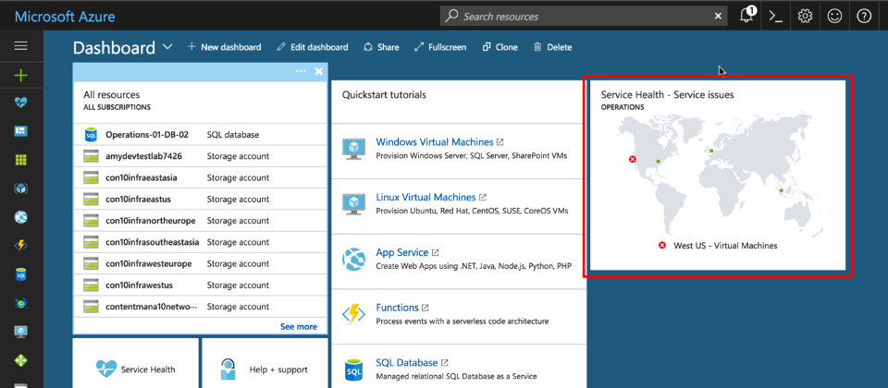The image size is (888, 388).
Task: Click the Windows Virtual Machines tile icon
Action: 353,148
